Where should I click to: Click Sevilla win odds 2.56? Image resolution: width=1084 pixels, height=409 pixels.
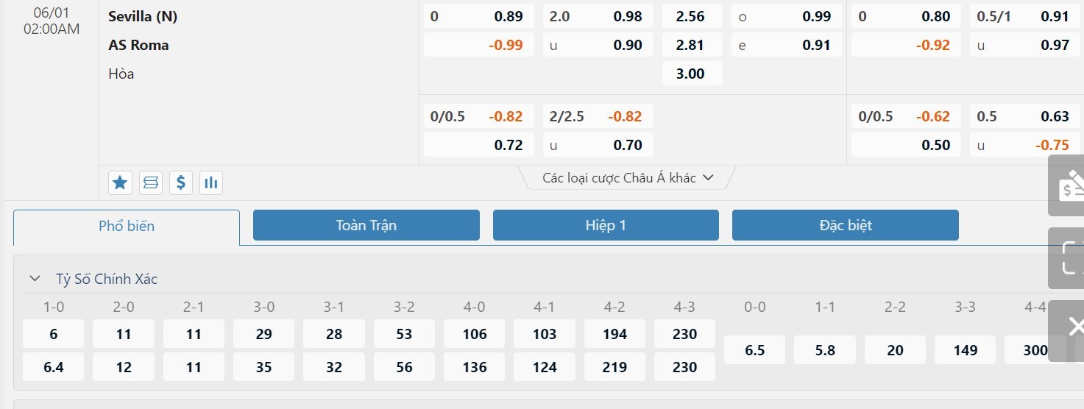pyautogui.click(x=690, y=16)
